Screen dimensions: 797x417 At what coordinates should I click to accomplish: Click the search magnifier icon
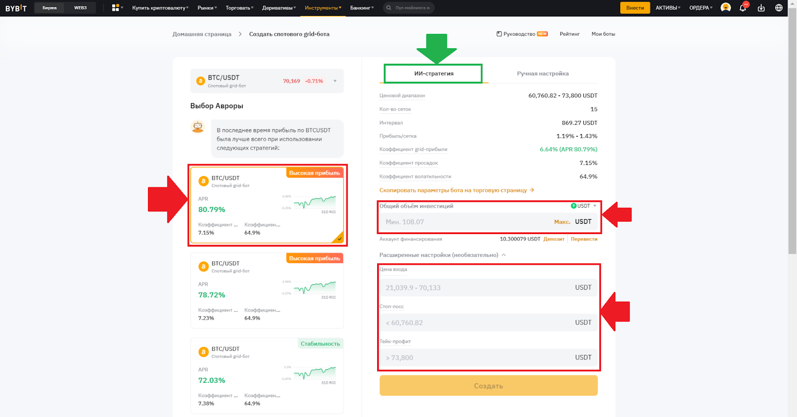389,8
